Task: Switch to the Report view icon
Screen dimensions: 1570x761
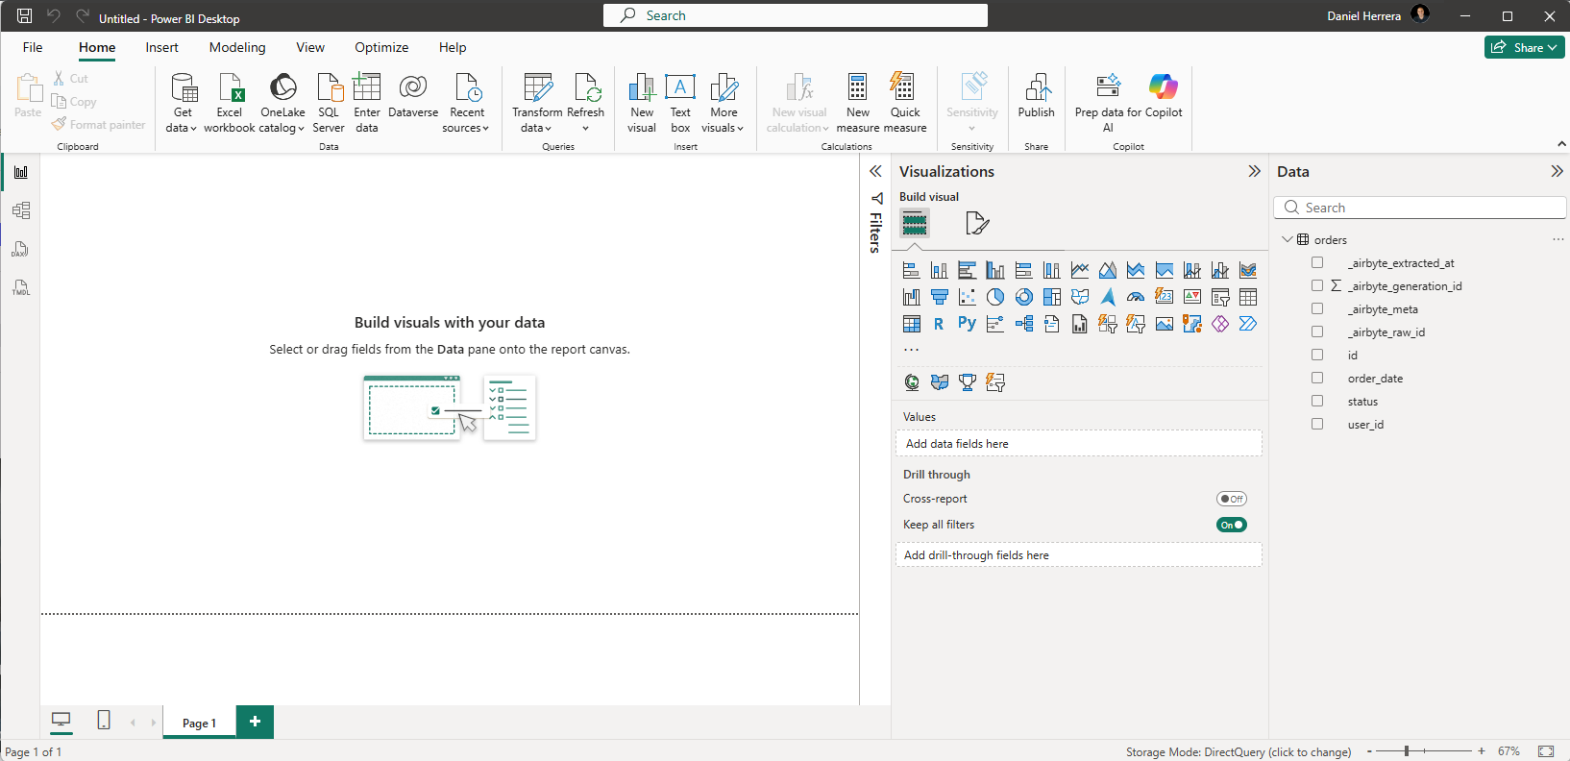Action: (x=20, y=172)
